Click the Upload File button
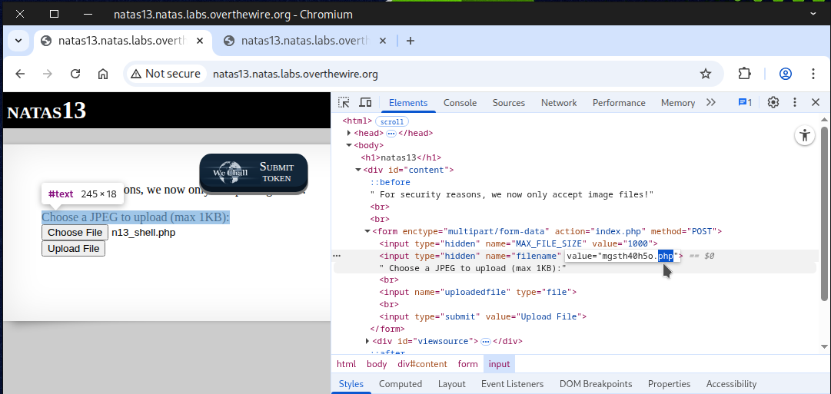The image size is (831, 394). coord(73,248)
